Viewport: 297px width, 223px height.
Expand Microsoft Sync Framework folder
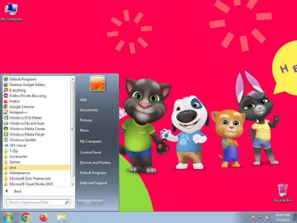37,178
